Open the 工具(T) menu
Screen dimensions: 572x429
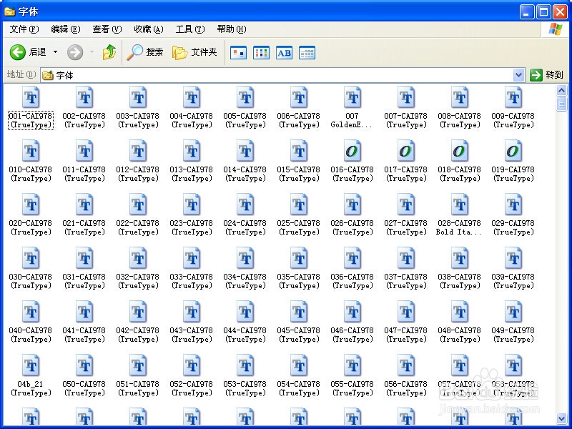click(190, 29)
